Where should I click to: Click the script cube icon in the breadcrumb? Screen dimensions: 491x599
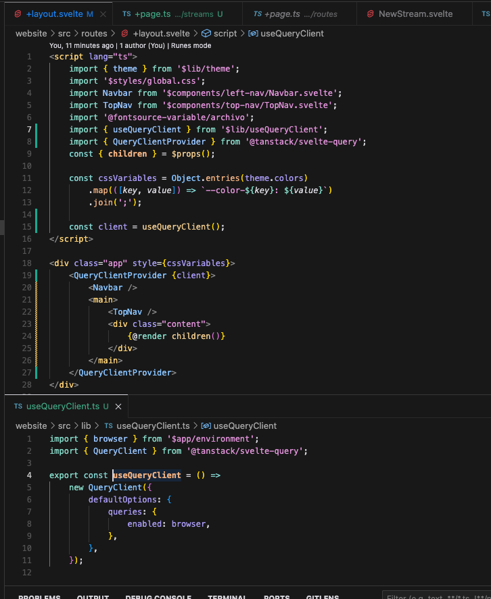(206, 34)
